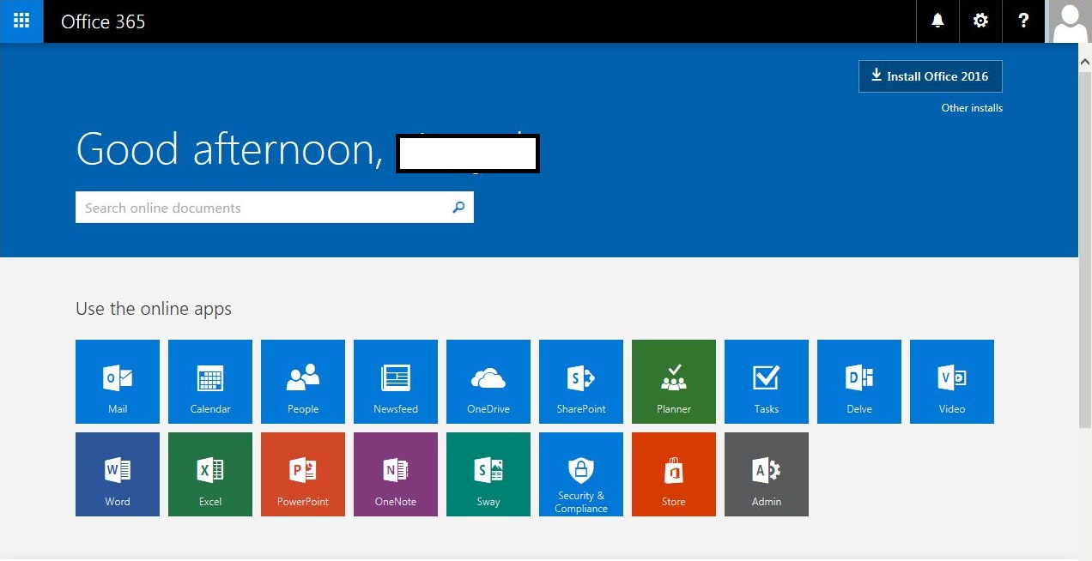This screenshot has width=1092, height=561.
Task: Open Security & Compliance tile
Action: click(x=581, y=474)
